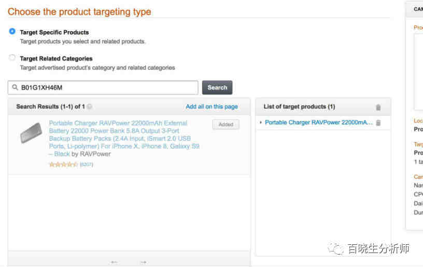423x267 pixels.
Task: Select Target Related Categories radio option
Action: pos(12,57)
